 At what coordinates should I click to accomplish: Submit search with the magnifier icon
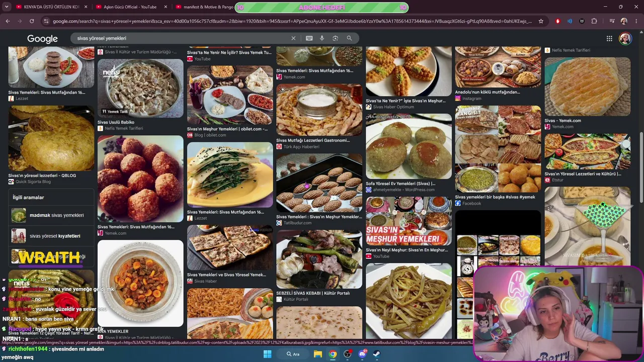(x=349, y=38)
